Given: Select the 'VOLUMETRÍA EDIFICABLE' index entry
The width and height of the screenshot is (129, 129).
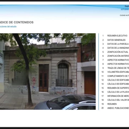Looking at the screenshot, I should click(118, 72).
